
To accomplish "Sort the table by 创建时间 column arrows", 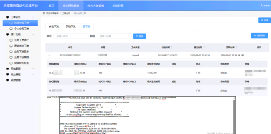I will (172, 47).
